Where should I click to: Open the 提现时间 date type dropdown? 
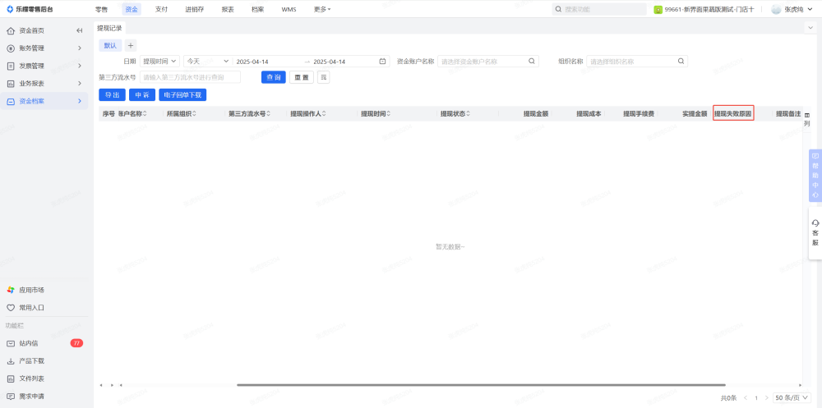[x=160, y=62]
